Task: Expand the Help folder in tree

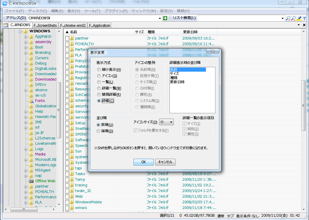Action: click(26, 112)
